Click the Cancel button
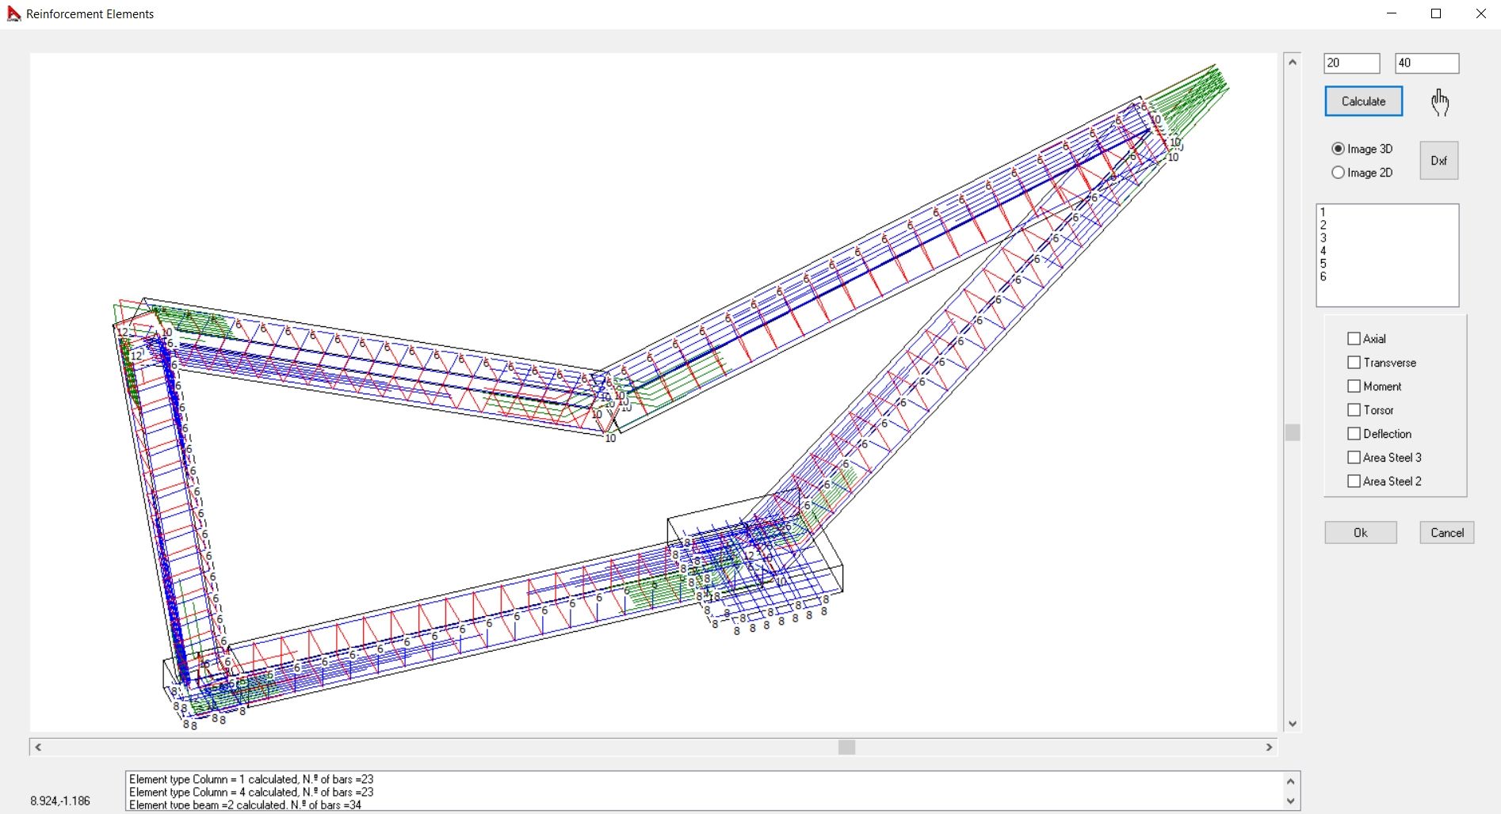The height and width of the screenshot is (814, 1501). (1446, 533)
